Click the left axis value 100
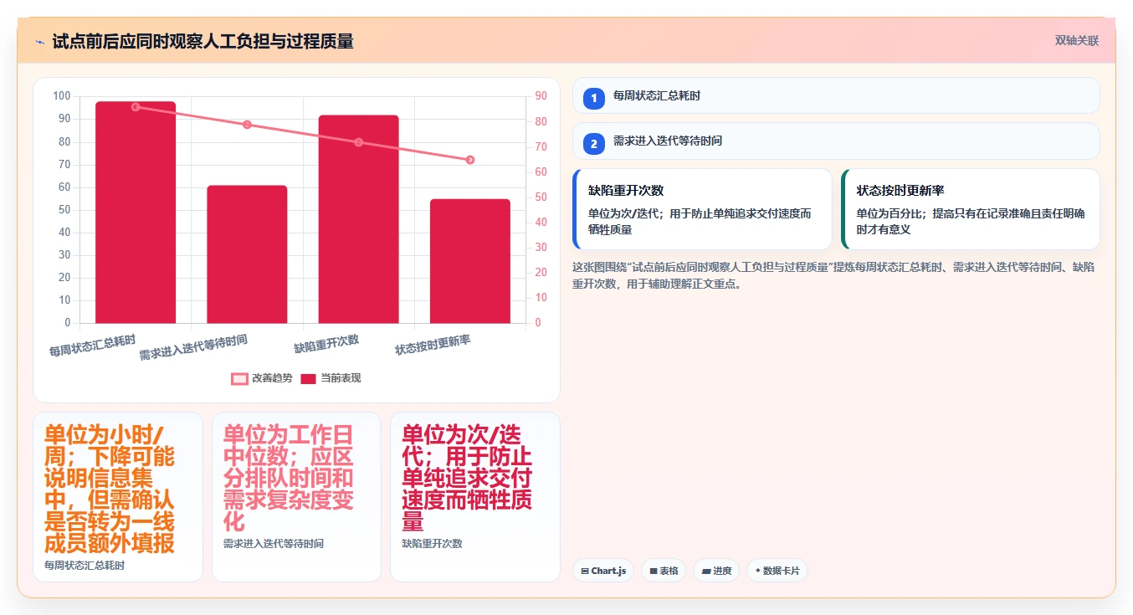The image size is (1133, 615). coord(61,96)
